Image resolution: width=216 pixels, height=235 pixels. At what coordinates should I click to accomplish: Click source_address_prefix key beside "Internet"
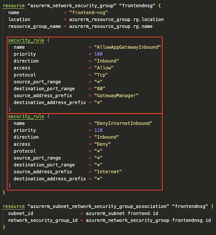click(43, 172)
